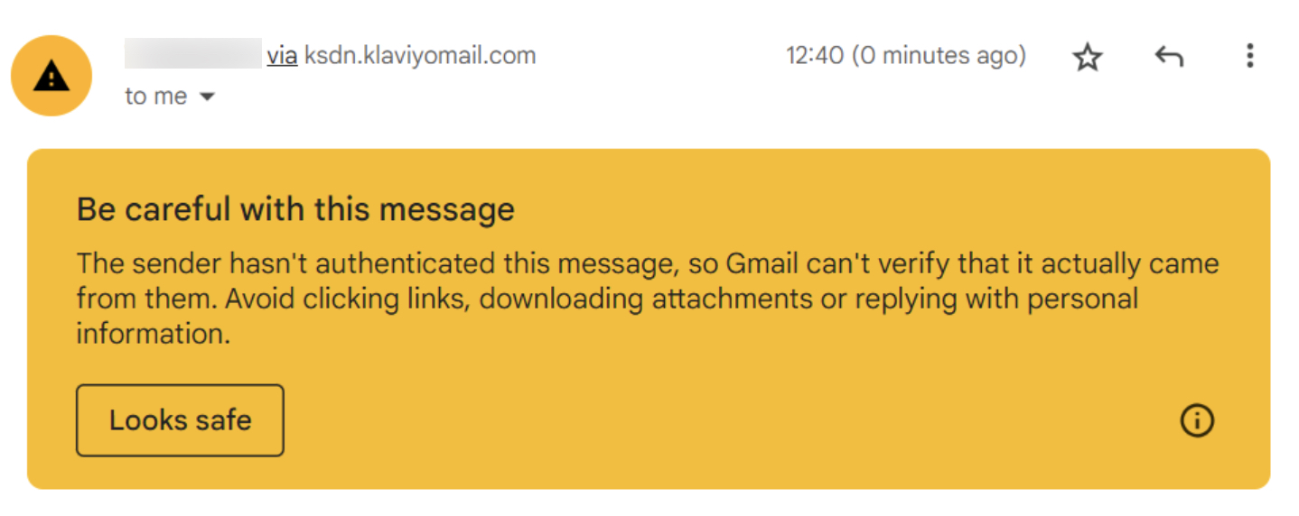Expand recipient details arrow beside "to me"
This screenshot has width=1299, height=516.
pos(207,97)
